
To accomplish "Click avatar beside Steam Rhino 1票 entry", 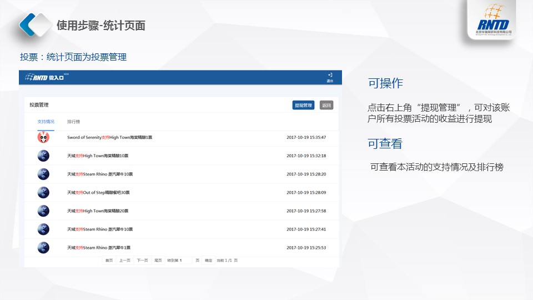I will [x=43, y=247].
